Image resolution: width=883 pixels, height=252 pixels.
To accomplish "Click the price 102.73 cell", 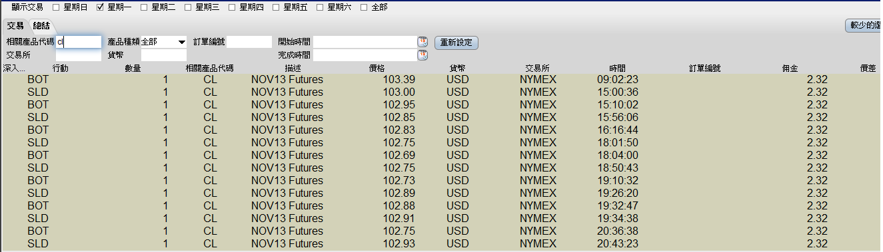I will [400, 180].
